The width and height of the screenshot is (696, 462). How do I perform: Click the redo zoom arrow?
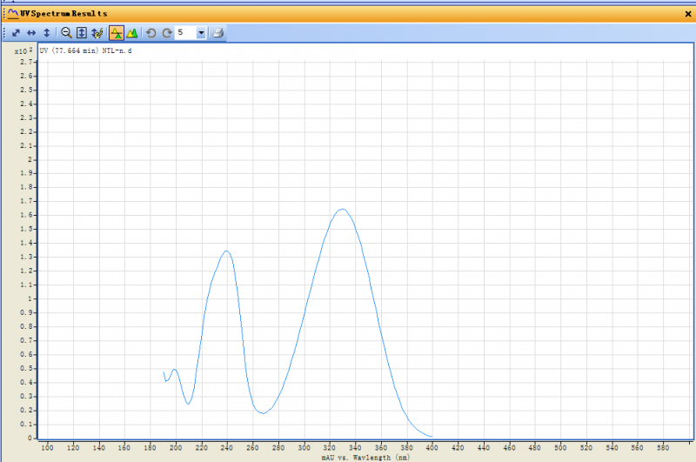click(x=166, y=33)
